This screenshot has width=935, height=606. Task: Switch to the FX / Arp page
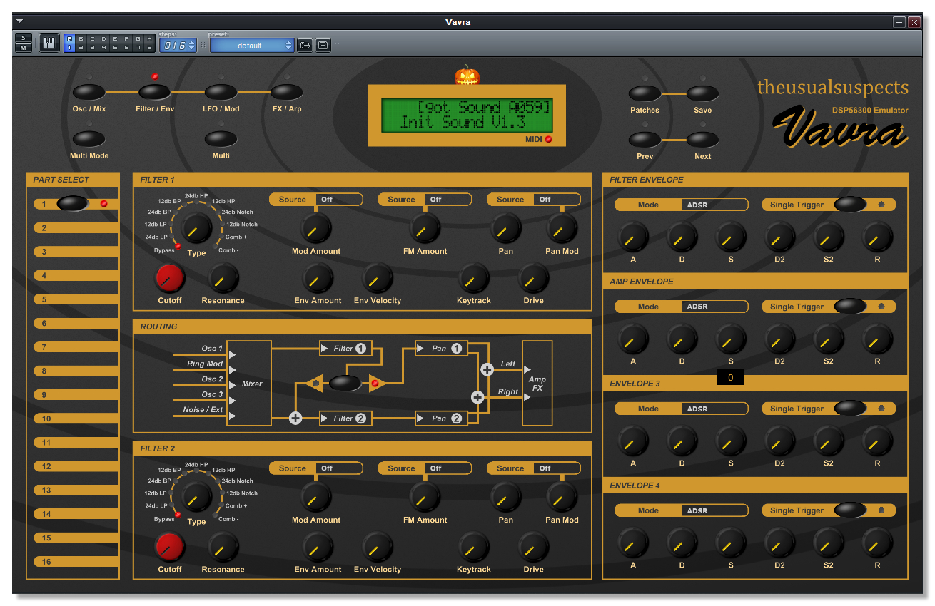point(287,92)
